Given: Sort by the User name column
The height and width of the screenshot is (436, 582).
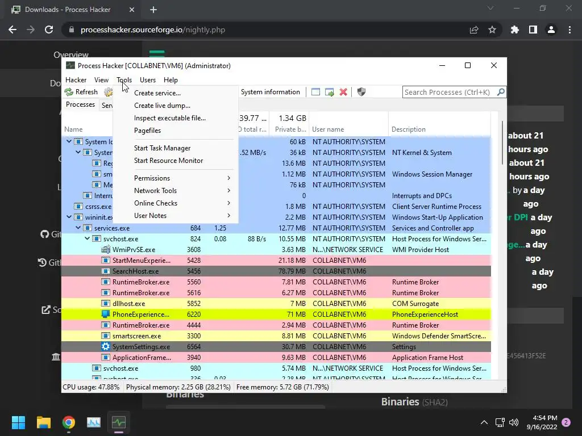Looking at the screenshot, I should click(348, 124).
